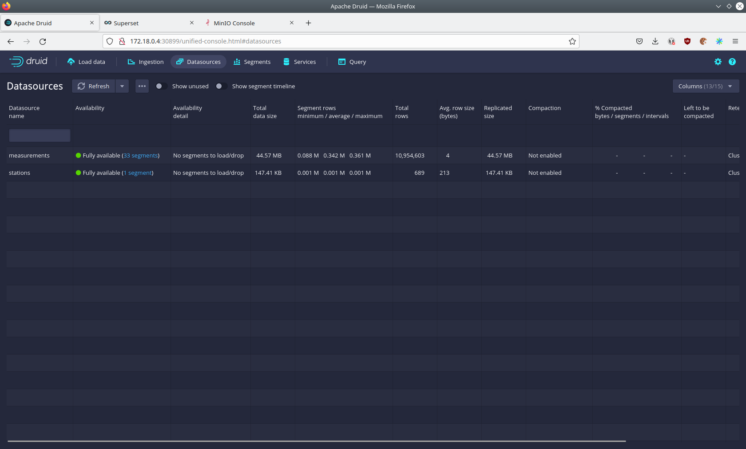The width and height of the screenshot is (746, 449).
Task: Click the more actions ellipsis button
Action: 142,86
